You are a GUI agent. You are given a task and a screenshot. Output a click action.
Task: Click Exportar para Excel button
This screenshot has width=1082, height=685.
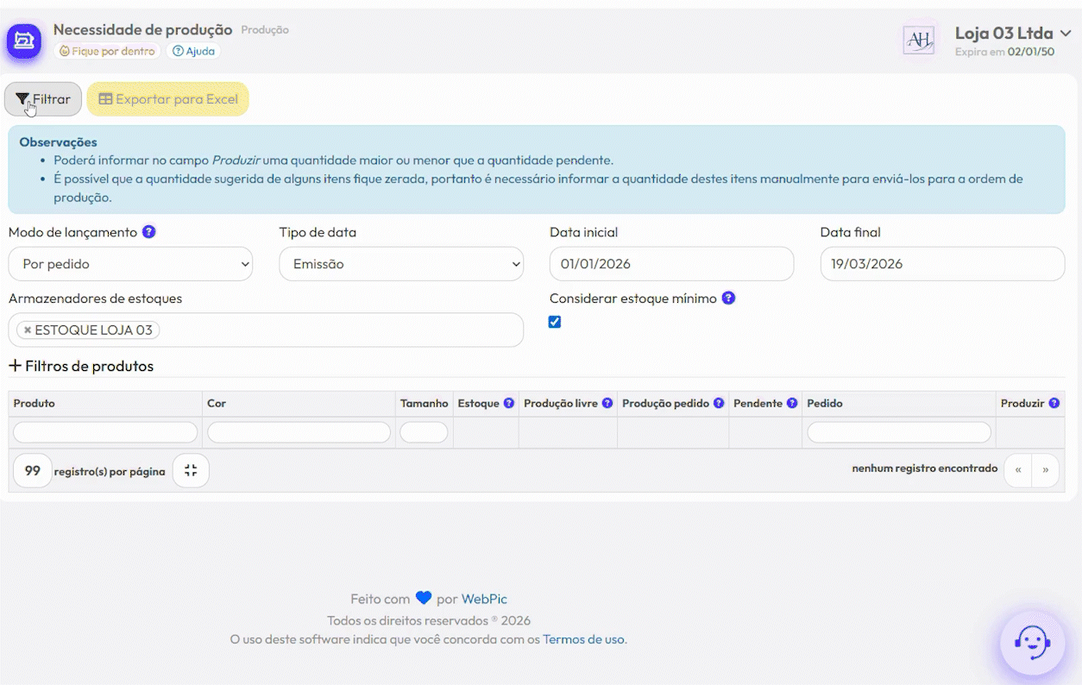tap(167, 99)
